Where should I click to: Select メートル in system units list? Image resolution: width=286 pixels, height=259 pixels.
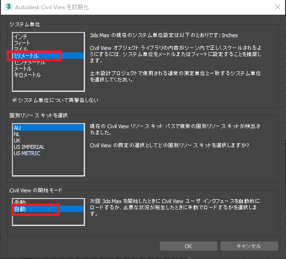point(48,69)
